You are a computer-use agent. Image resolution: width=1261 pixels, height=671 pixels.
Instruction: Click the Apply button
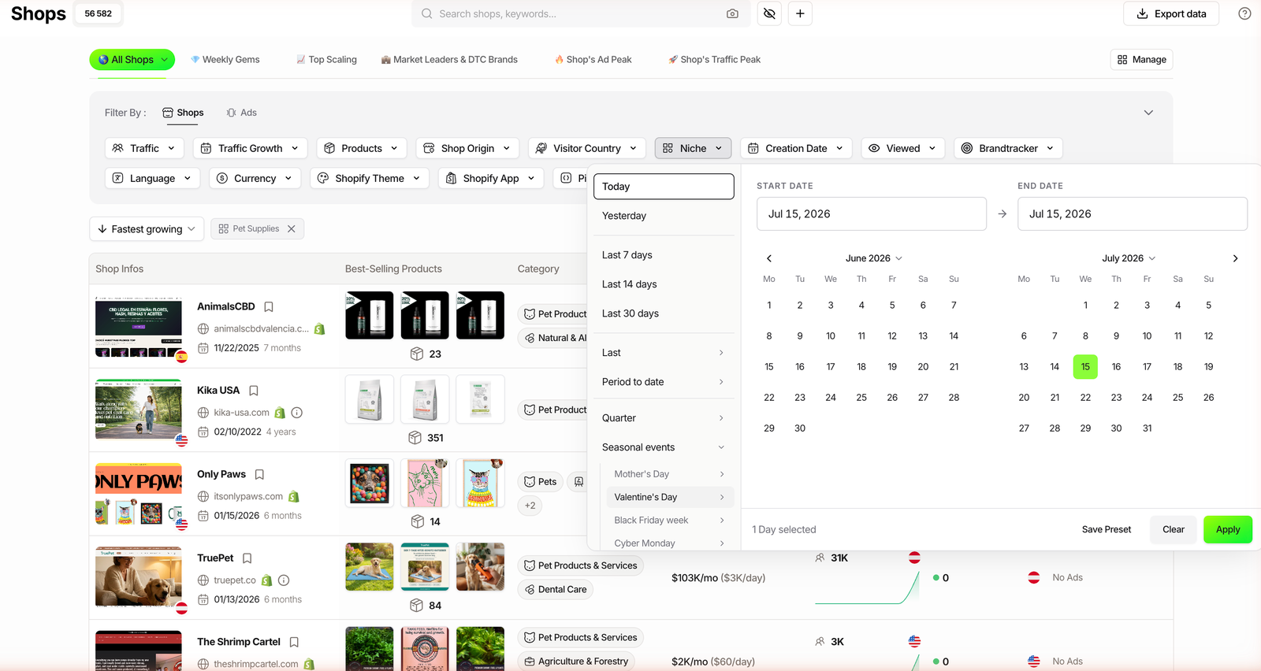click(x=1228, y=529)
